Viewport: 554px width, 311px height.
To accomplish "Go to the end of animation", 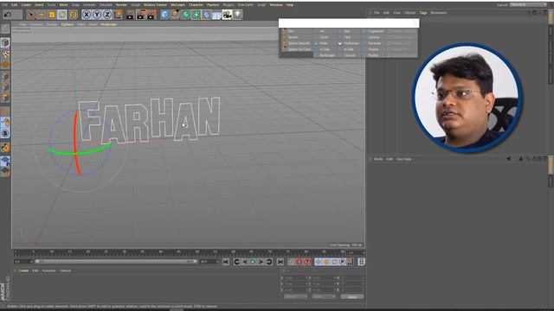I will [280, 262].
